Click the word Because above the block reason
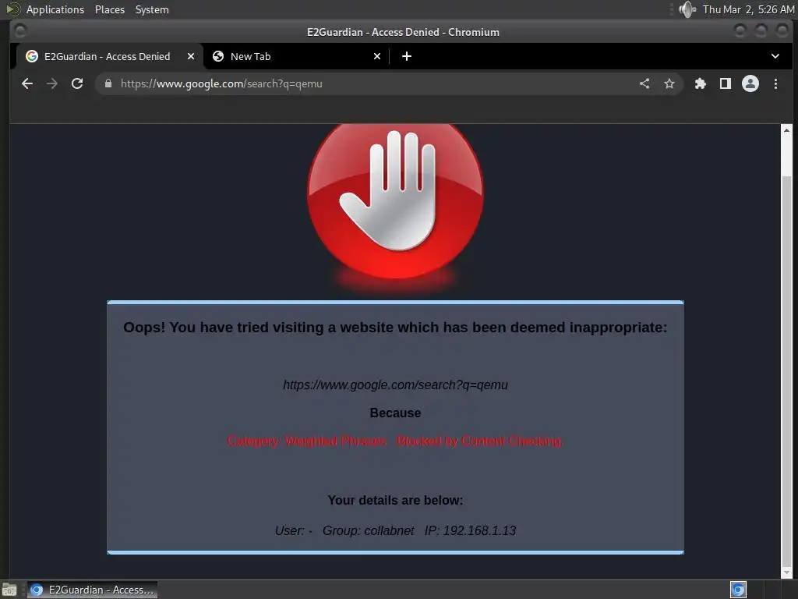Screen dimensions: 798x599 coord(395,413)
